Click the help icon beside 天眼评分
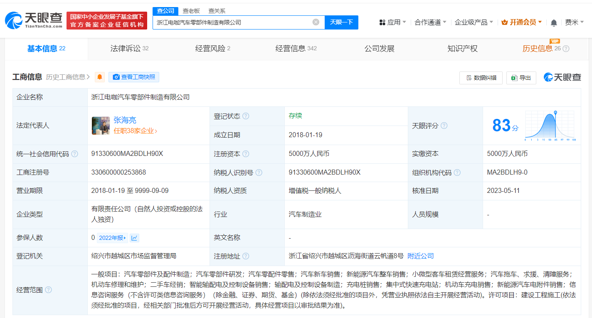The height and width of the screenshot is (318, 592). [x=444, y=126]
